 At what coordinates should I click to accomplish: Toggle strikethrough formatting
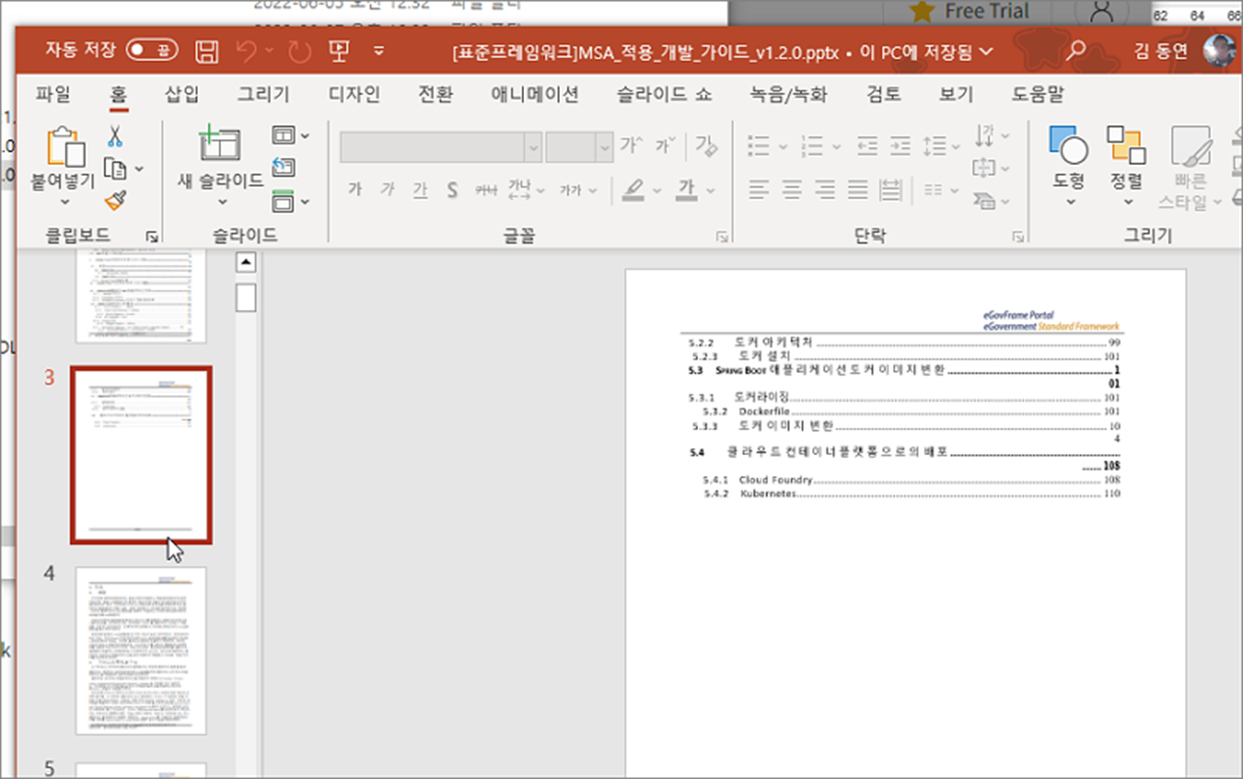coord(485,190)
